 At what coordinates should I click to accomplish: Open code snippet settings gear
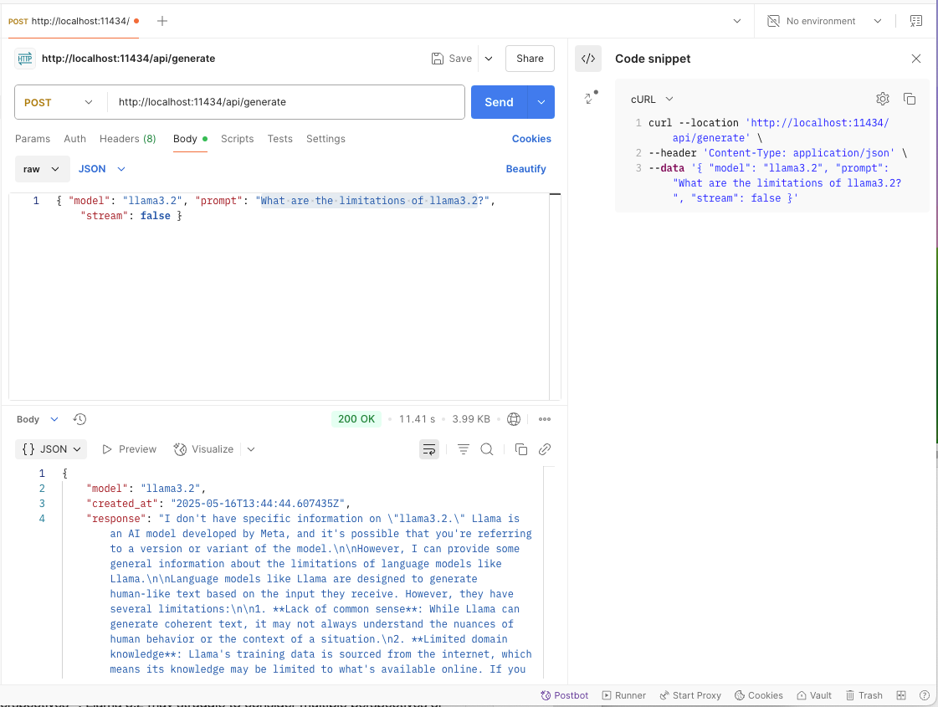pos(883,99)
